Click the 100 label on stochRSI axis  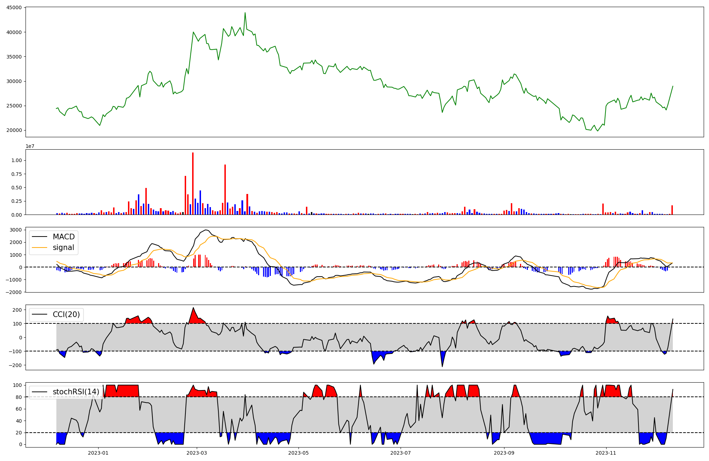point(17,385)
